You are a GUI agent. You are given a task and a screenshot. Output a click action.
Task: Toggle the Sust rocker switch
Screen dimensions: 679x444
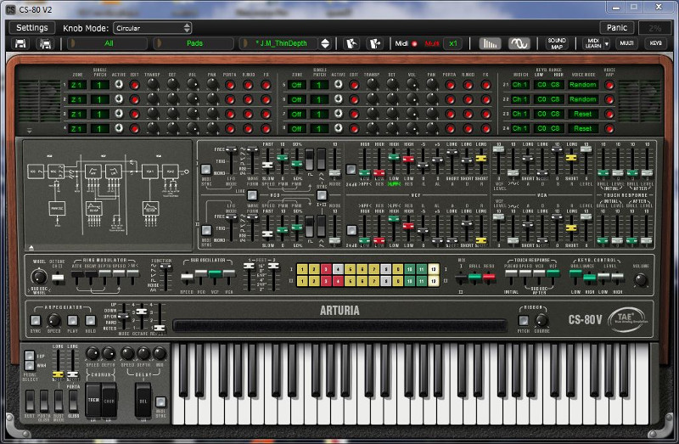point(30,400)
